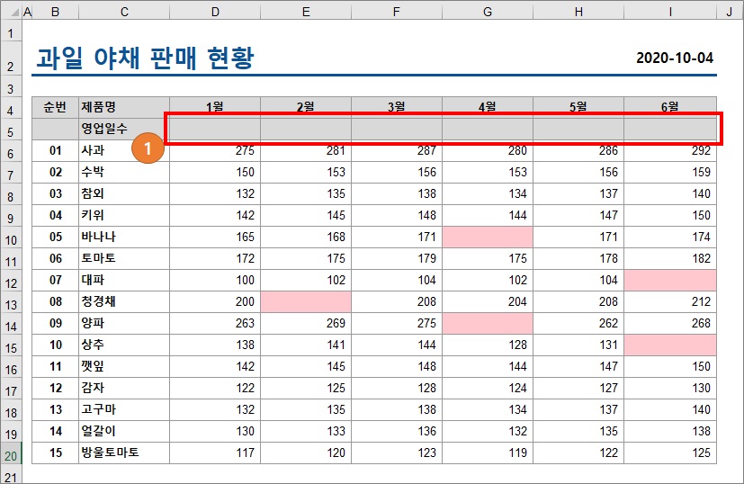Image resolution: width=744 pixels, height=484 pixels.
Task: Click 사과 1월 value 275
Action: 215,150
